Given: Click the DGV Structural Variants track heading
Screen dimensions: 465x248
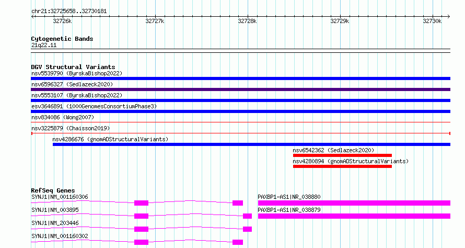Looking at the screenshot, I should click(x=73, y=67).
